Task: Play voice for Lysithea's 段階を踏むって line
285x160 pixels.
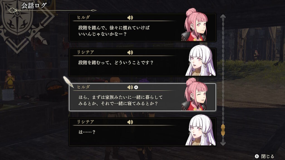Action: pyautogui.click(x=130, y=52)
